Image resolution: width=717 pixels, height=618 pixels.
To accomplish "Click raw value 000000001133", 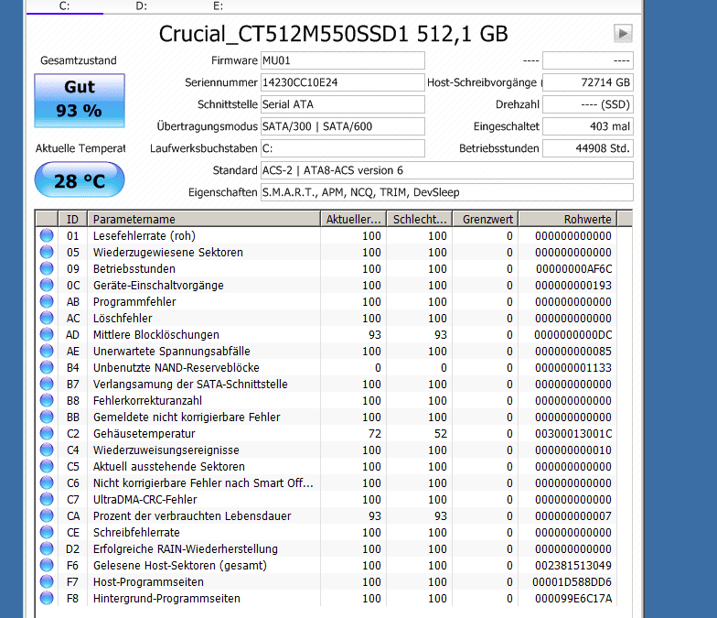I will [x=573, y=368].
